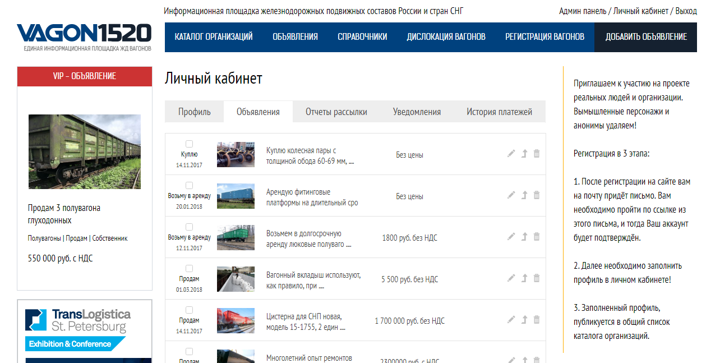Select the Объявления tab
The height and width of the screenshot is (363, 720).
click(258, 112)
